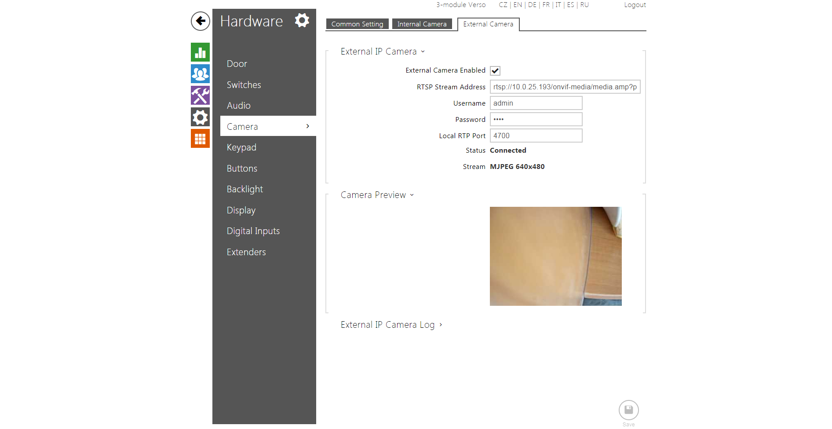Click the RTSP Stream Address field
The image size is (832, 429).
(565, 87)
